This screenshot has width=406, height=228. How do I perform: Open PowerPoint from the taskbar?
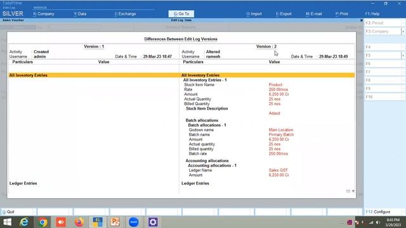click(x=115, y=222)
